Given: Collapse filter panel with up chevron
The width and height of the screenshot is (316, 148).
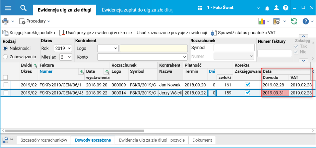Looking at the screenshot, I should coord(304,36).
